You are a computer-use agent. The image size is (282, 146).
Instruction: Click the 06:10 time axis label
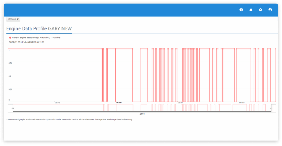[x=242, y=103]
